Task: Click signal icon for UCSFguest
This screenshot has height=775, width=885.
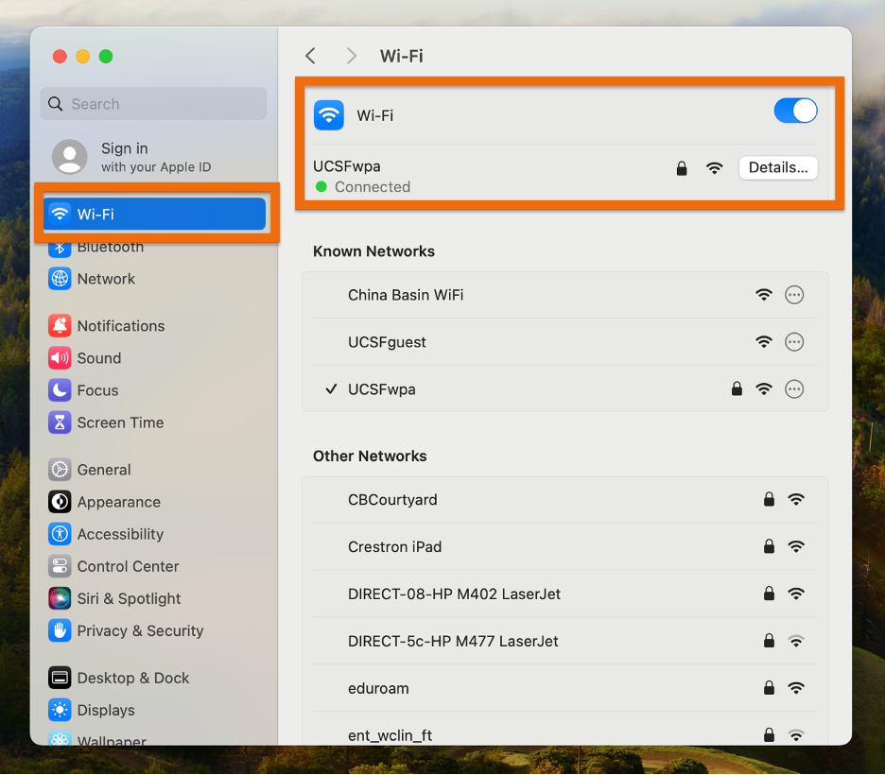Action: click(x=764, y=342)
